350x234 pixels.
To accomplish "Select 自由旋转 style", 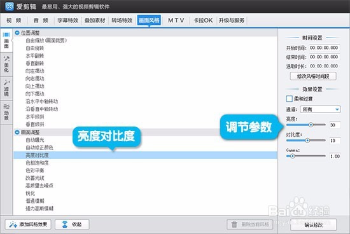I will [34, 48].
